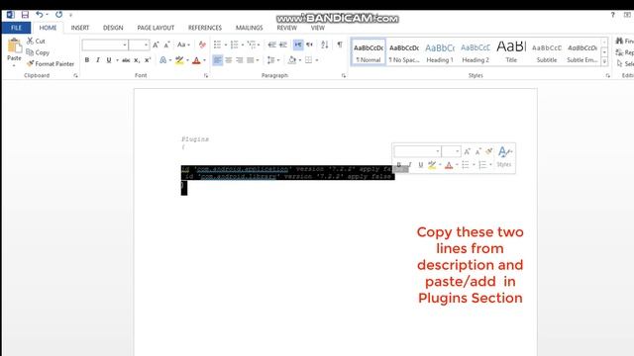Open Styles button in mini toolbar
Screen dimensions: 634x356
coord(504,156)
